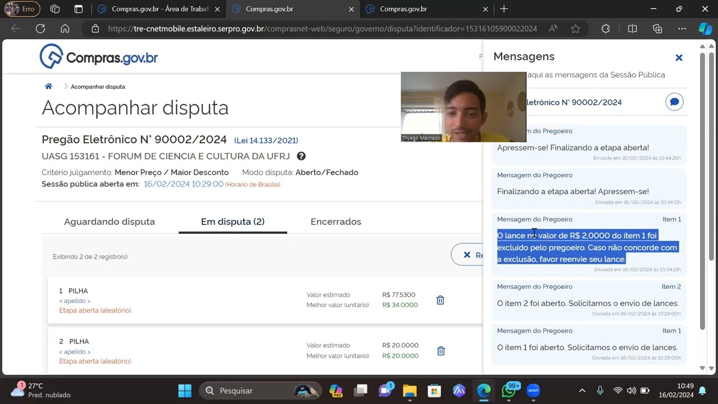
Task: Go to browser home page
Action: tap(65, 29)
